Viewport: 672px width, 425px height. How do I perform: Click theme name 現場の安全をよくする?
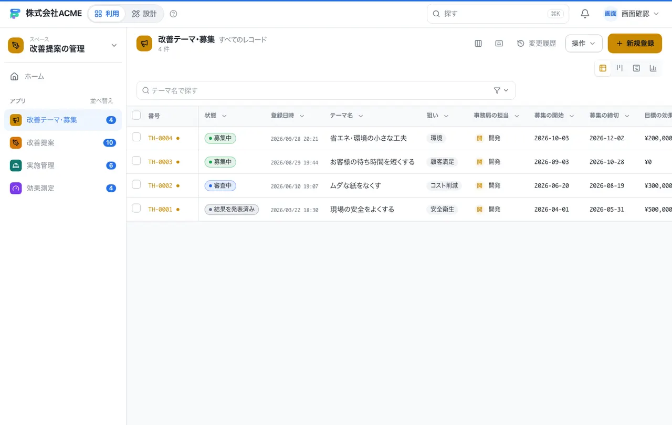click(x=362, y=209)
